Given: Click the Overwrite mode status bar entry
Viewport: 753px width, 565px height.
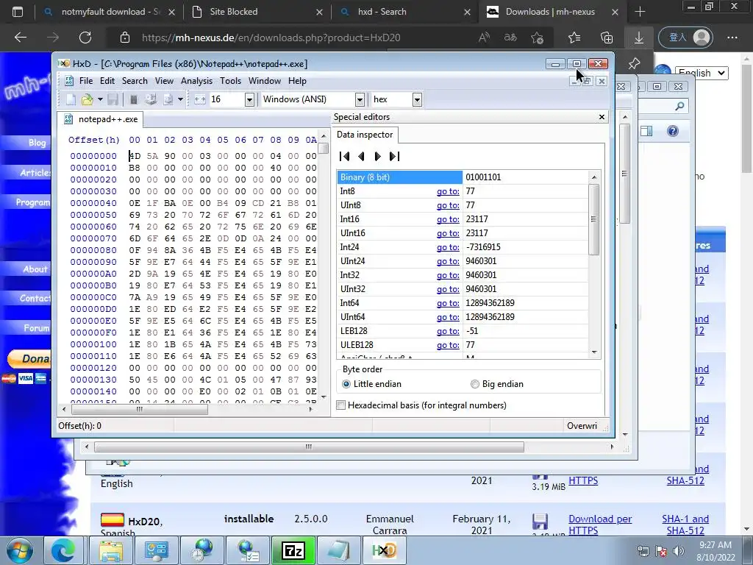Looking at the screenshot, I should pyautogui.click(x=582, y=426).
